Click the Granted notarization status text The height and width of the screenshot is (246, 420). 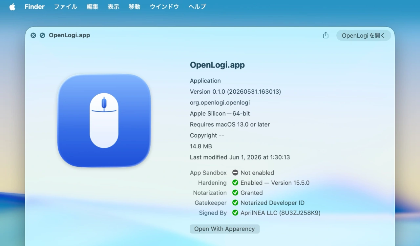(252, 193)
